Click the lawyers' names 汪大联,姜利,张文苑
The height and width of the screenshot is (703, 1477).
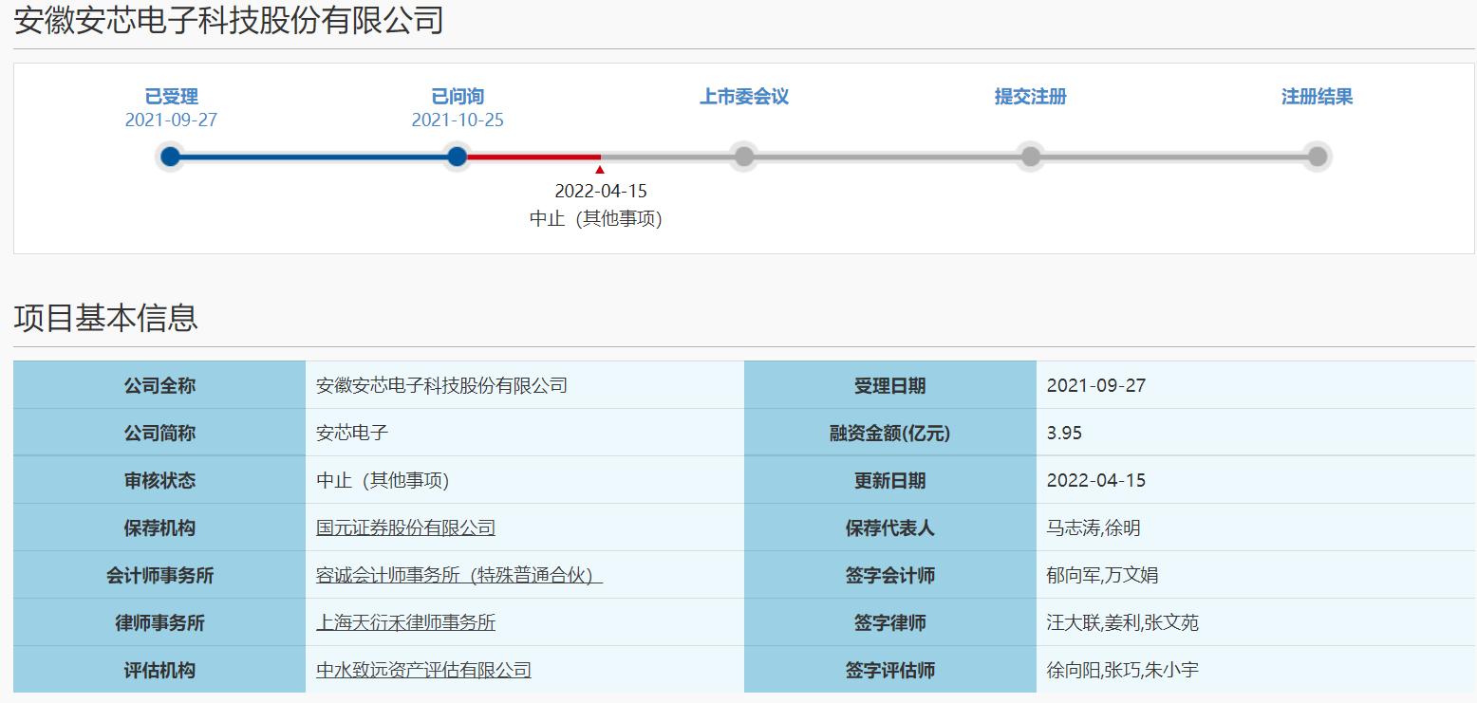1122,623
